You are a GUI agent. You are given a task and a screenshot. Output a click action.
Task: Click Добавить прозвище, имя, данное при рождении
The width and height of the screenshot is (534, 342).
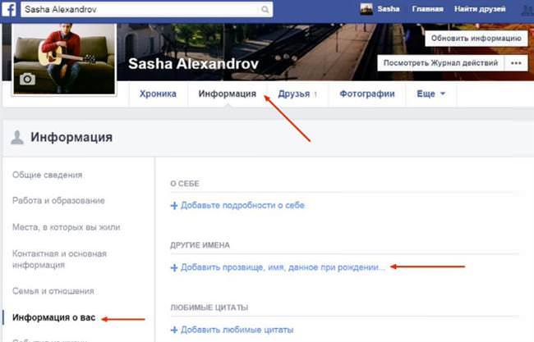coord(283,267)
